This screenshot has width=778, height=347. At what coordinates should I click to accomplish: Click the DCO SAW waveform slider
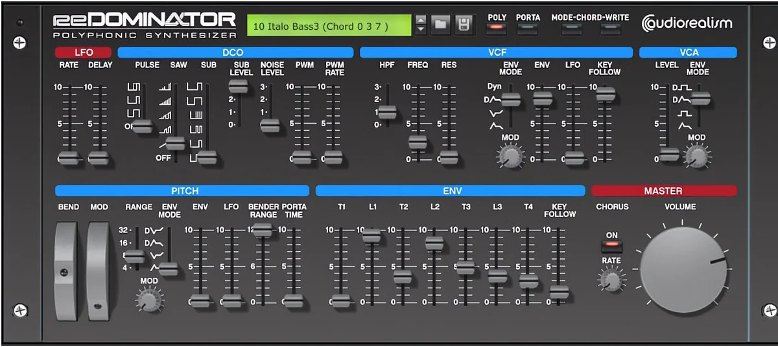pos(174,143)
